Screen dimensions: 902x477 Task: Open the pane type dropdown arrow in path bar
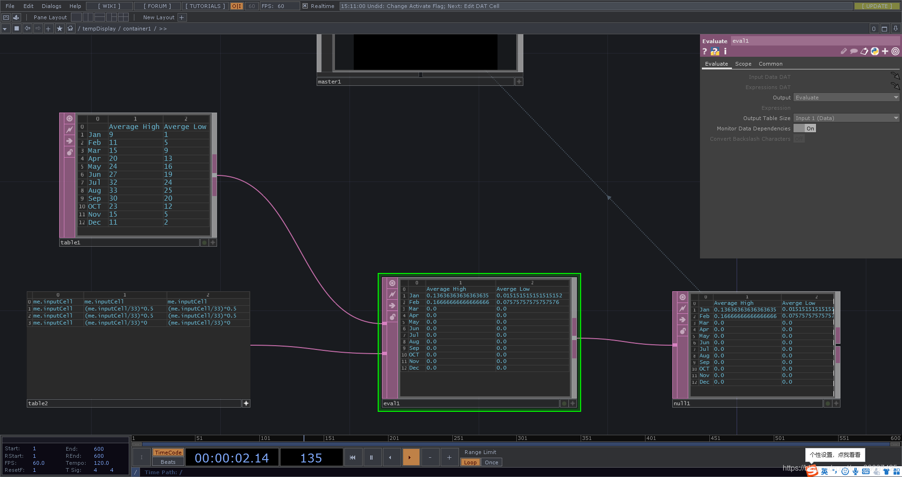click(5, 29)
